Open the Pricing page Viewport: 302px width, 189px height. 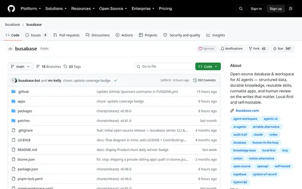coord(165,9)
